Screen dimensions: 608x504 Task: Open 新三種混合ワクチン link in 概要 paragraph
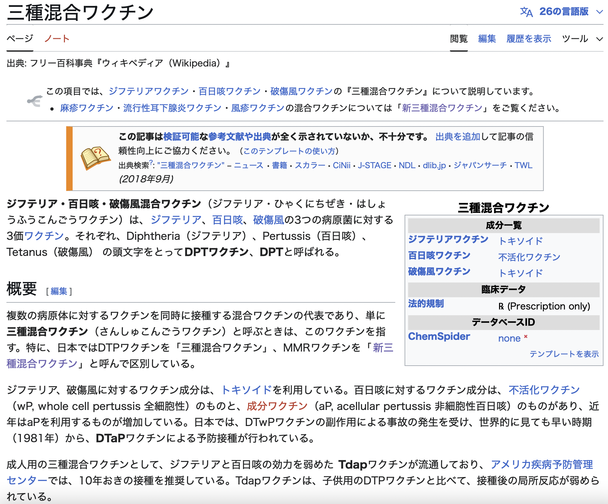pyautogui.click(x=383, y=348)
